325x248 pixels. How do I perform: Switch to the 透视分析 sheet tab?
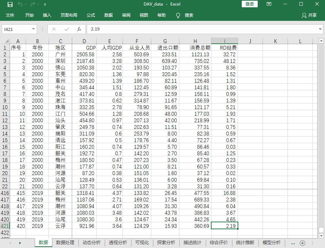118,242
